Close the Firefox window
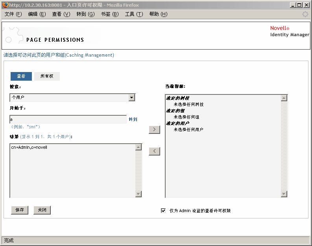The image size is (312, 246). click(306, 5)
